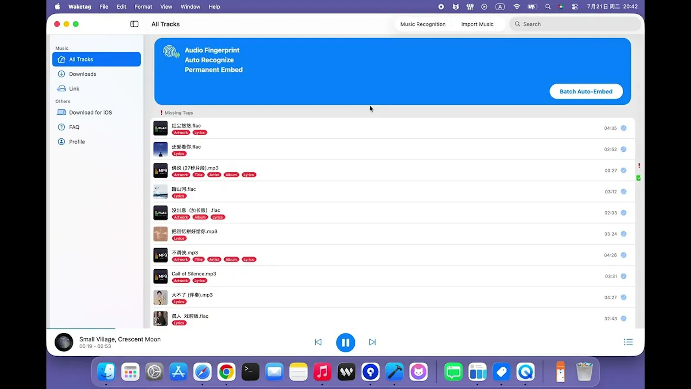Image resolution: width=691 pixels, height=389 pixels.
Task: Open the File menu
Action: 104,6
